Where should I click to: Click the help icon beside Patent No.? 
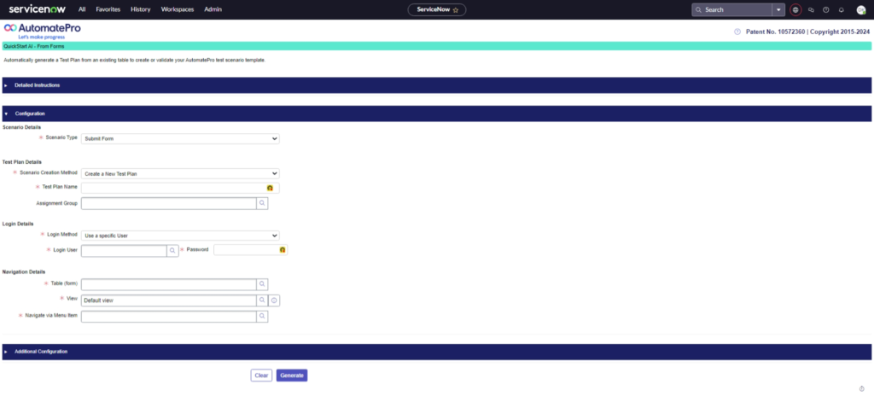tap(737, 32)
